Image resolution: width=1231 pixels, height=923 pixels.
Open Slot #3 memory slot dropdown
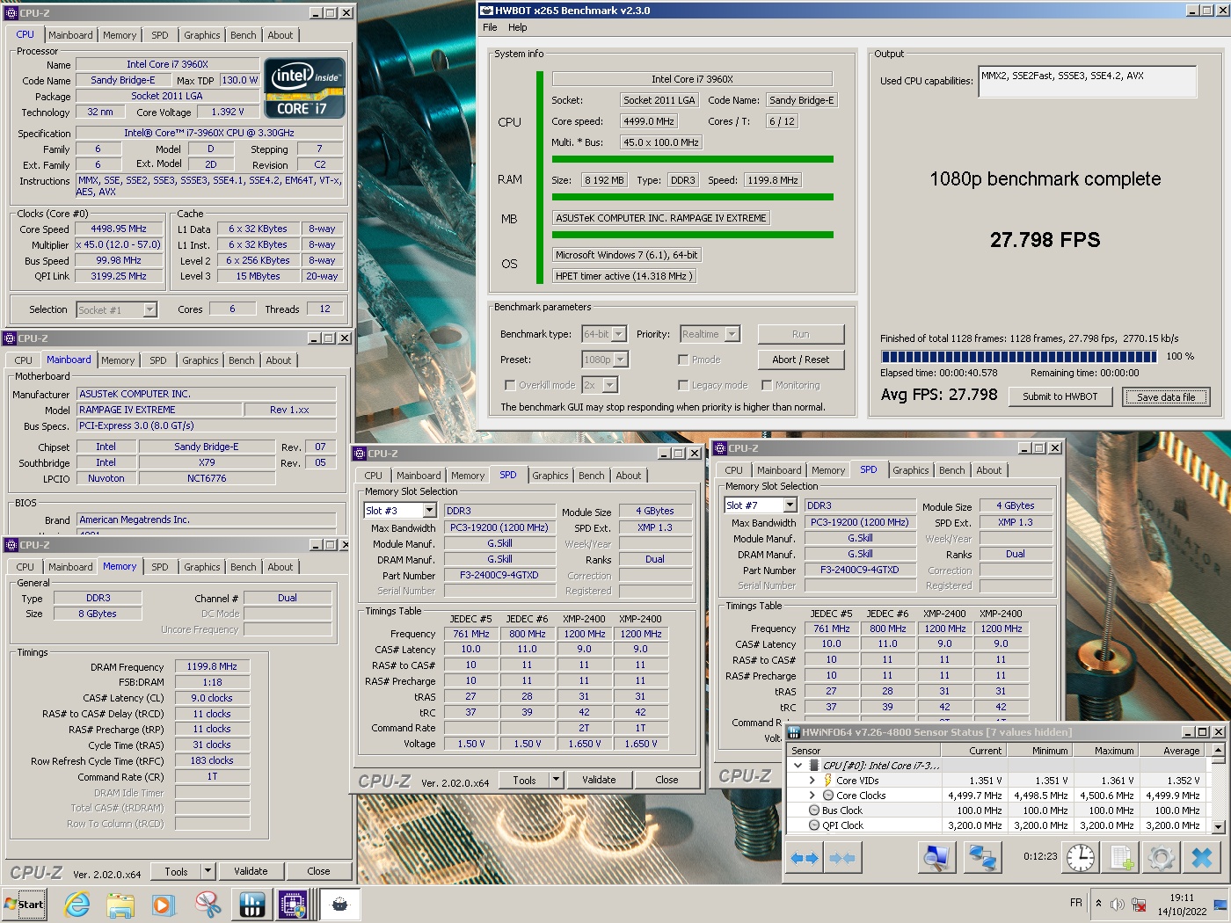pyautogui.click(x=429, y=511)
